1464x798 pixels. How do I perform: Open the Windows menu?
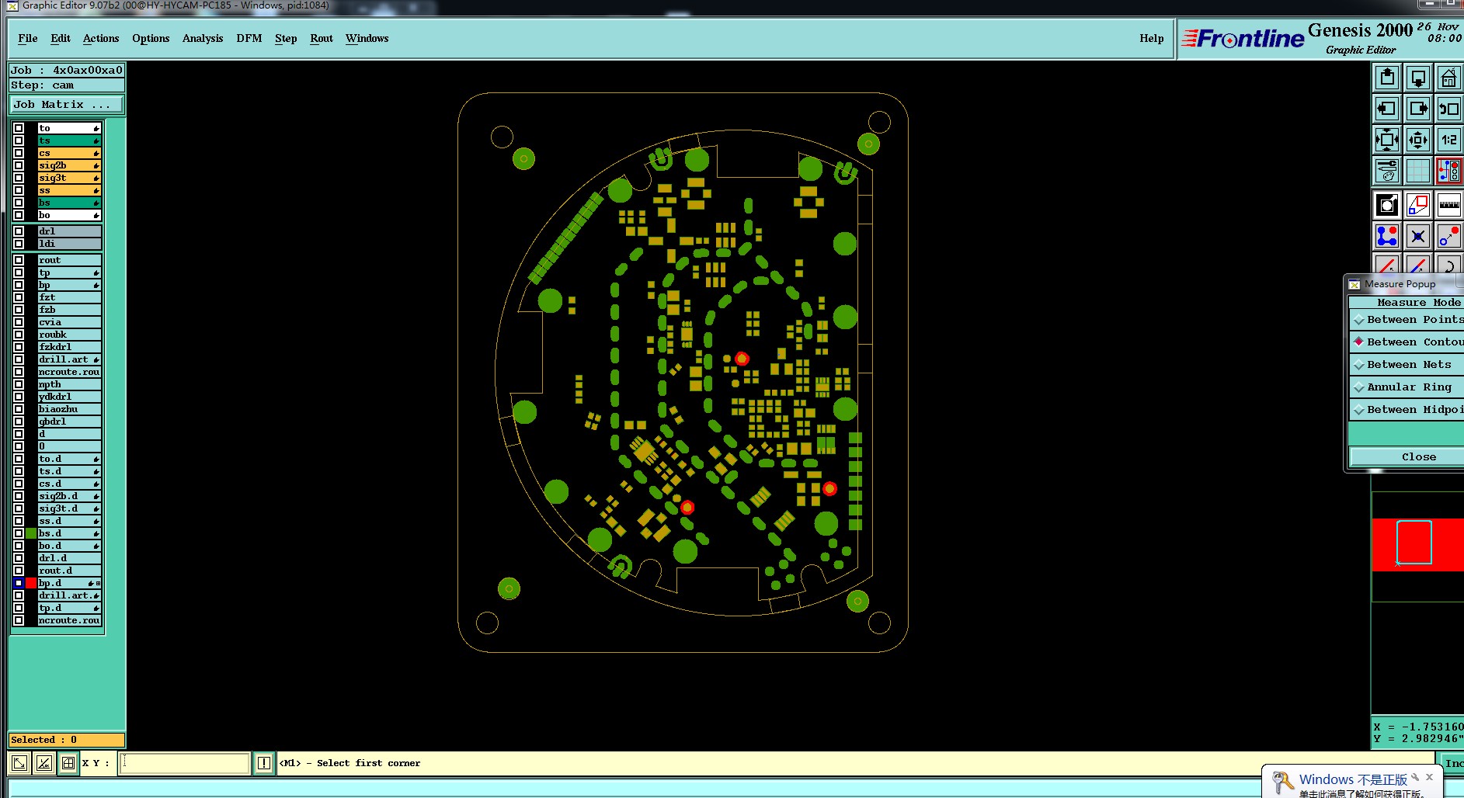[367, 38]
